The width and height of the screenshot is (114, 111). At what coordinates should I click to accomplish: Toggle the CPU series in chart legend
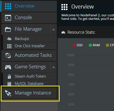[110, 45]
